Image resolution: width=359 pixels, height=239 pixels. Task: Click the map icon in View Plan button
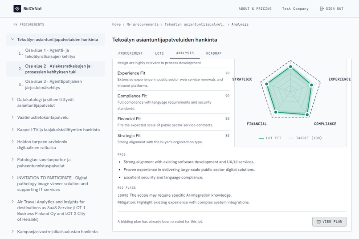(318, 222)
